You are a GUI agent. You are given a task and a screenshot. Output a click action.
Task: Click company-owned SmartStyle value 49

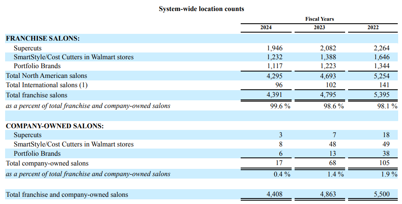[x=386, y=144]
